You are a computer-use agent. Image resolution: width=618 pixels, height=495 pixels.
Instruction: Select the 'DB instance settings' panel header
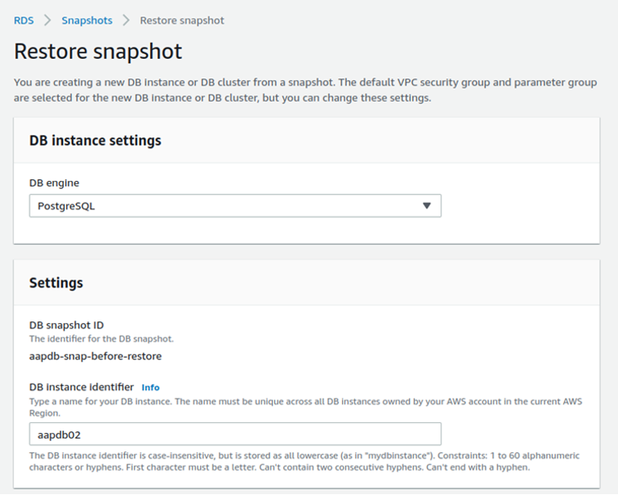coord(95,141)
